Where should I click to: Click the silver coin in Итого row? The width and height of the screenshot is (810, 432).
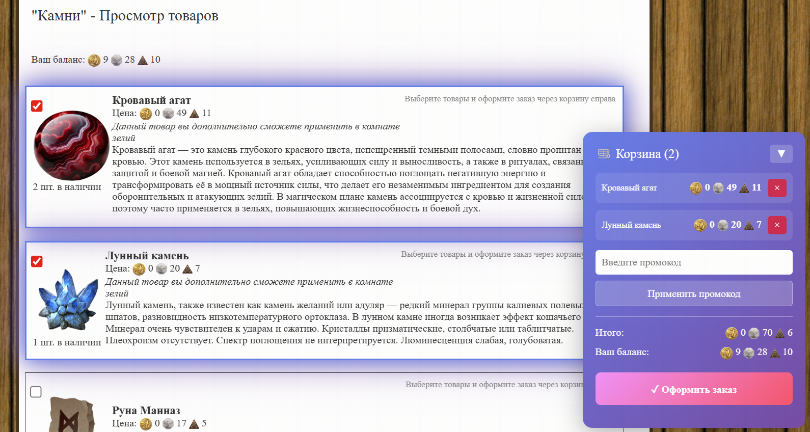754,333
